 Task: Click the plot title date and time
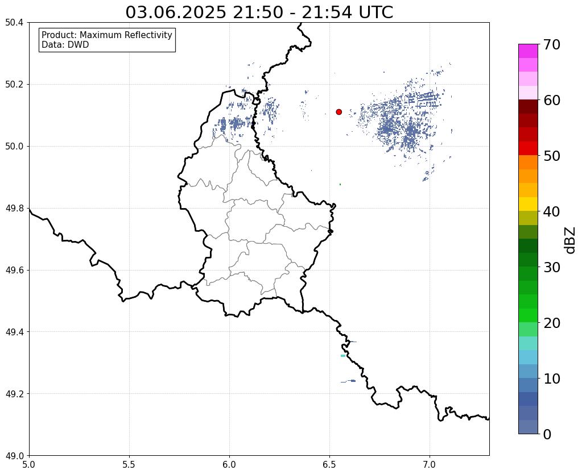point(259,13)
